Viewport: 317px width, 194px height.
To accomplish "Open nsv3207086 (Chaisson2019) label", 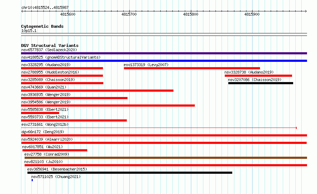I will click(x=255, y=80).
